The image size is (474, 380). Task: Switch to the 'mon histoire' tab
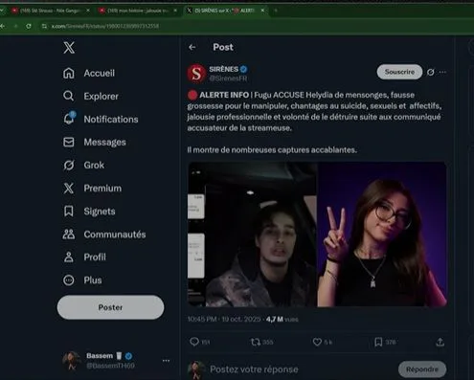pos(138,11)
